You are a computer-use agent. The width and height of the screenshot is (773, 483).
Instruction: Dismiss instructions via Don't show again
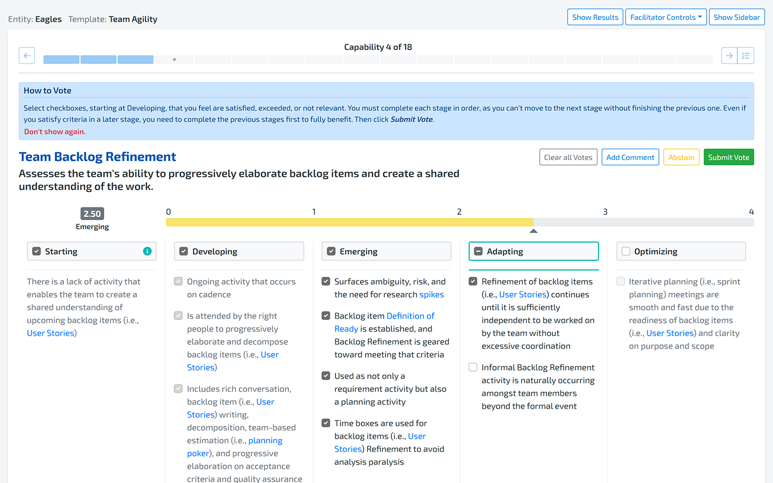tap(55, 131)
